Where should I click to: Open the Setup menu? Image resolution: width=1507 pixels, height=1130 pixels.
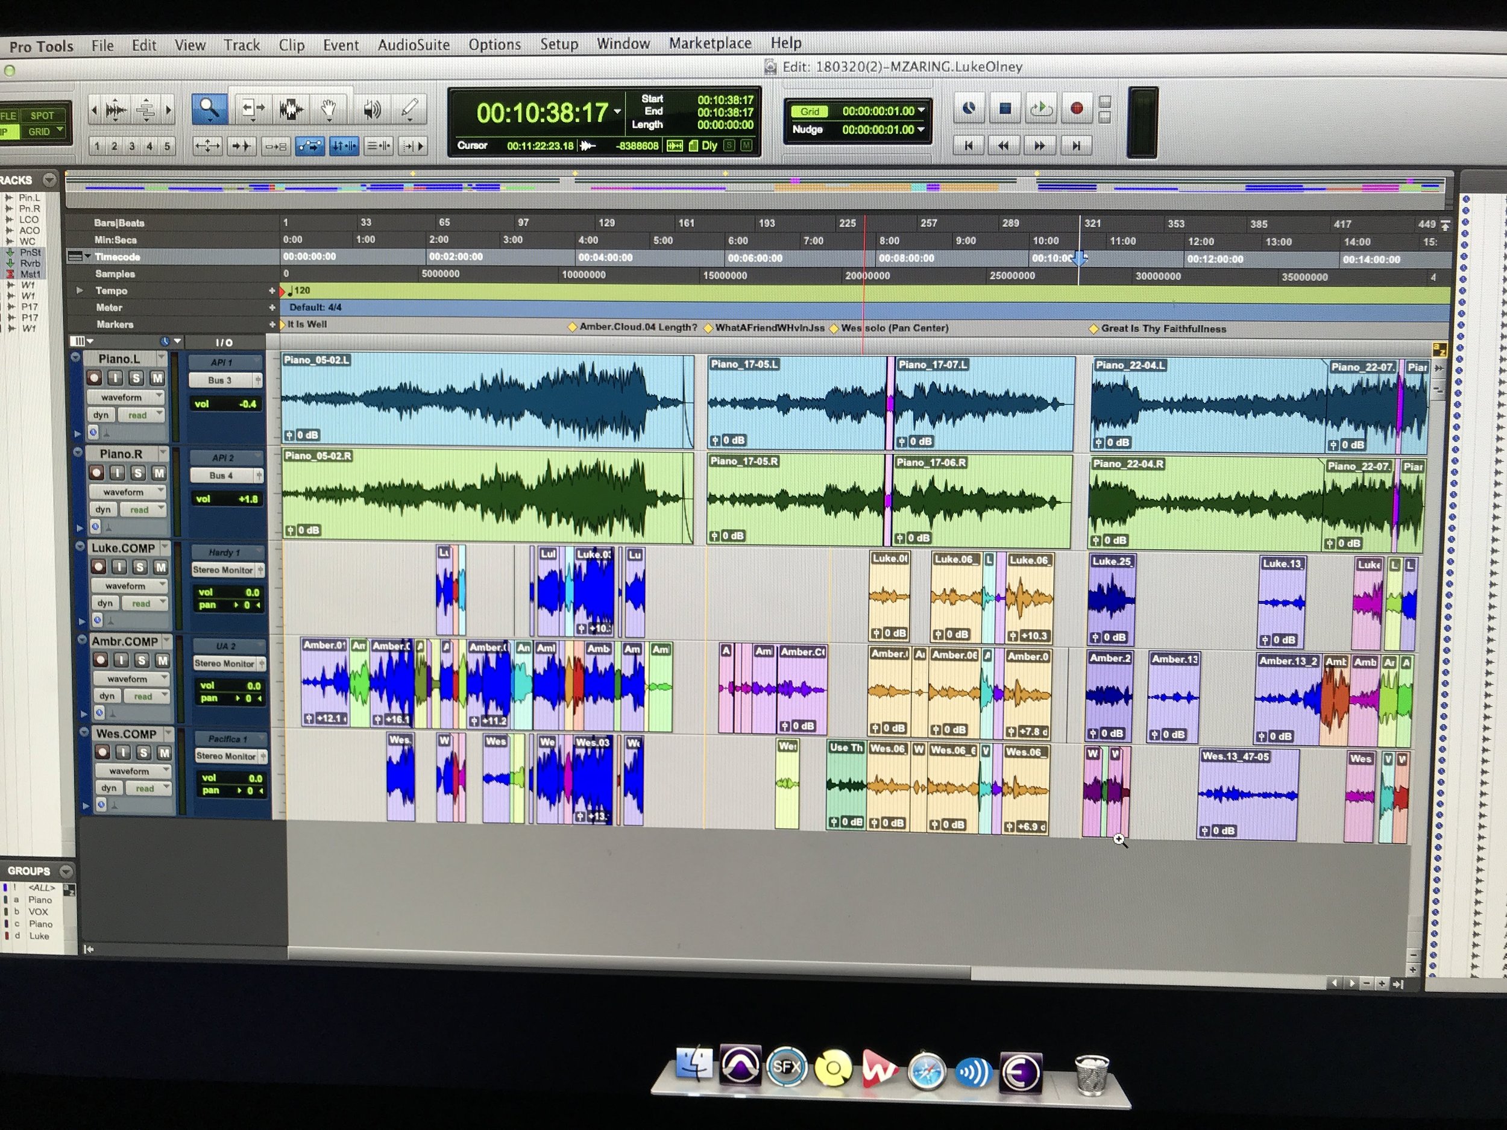[x=559, y=44]
